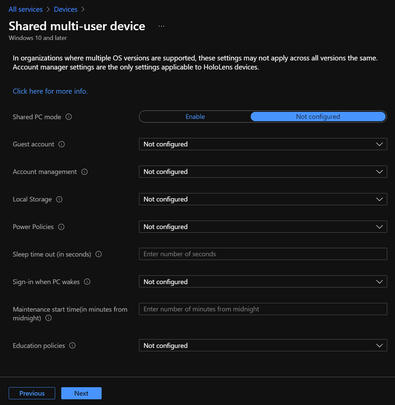
Task: Click the Sleep time out info icon
Action: pyautogui.click(x=99, y=254)
